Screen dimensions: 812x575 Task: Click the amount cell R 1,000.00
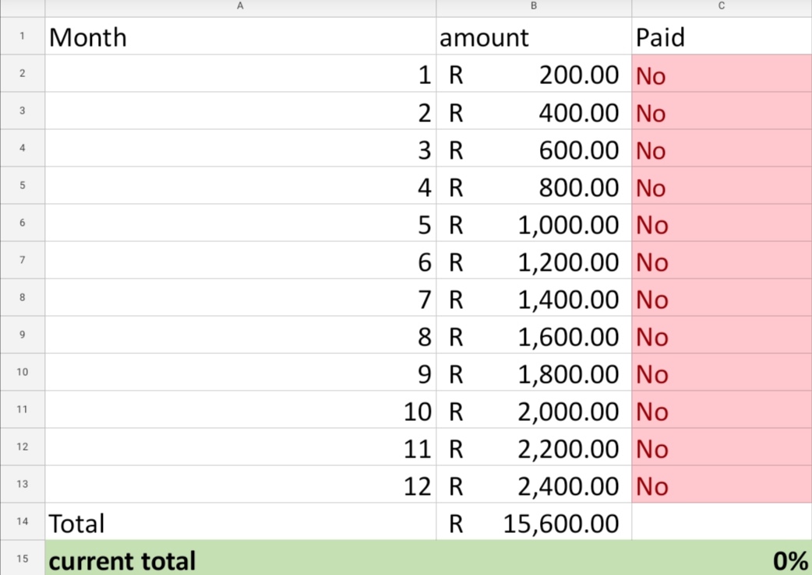[x=534, y=223]
